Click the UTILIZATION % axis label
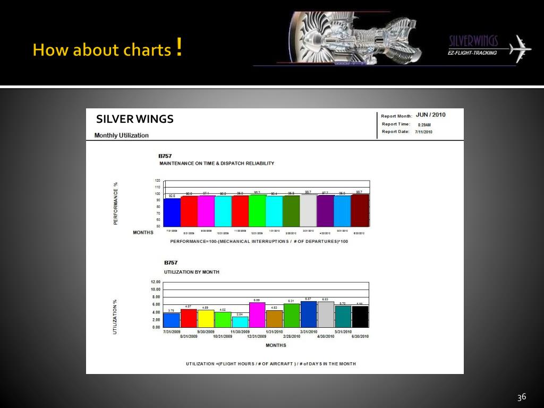Image resolution: width=544 pixels, height=408 pixels. coord(115,317)
